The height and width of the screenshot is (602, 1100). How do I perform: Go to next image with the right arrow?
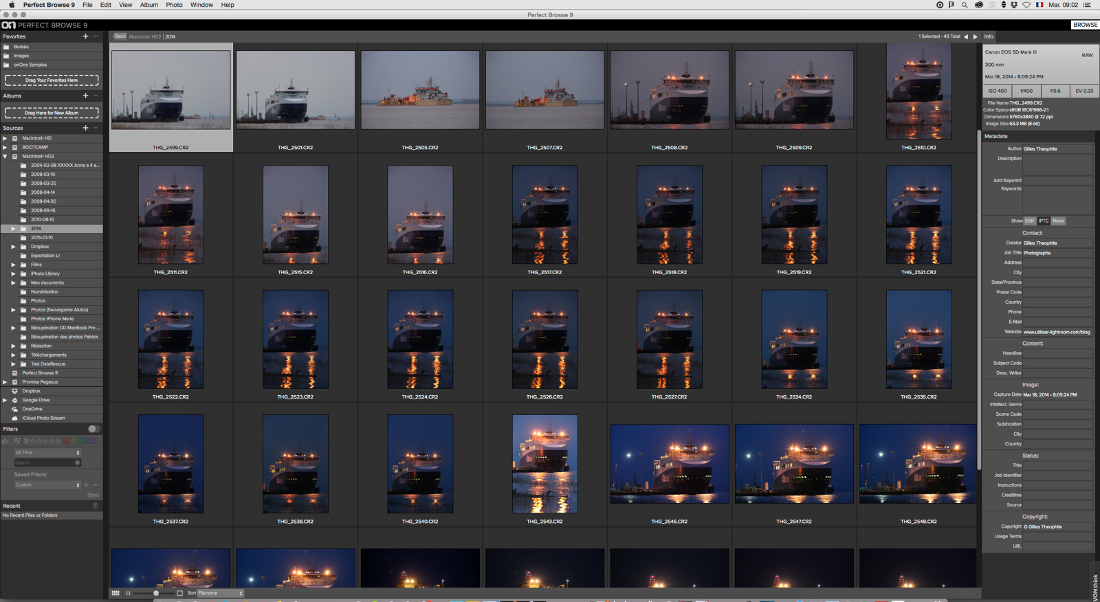[975, 36]
